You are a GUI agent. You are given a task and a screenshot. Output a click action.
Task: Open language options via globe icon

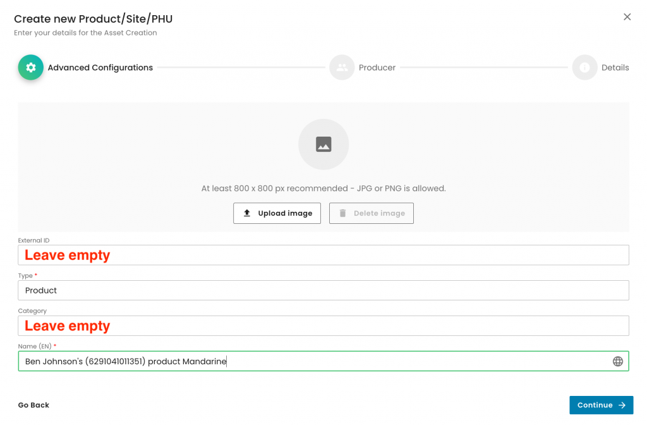click(x=617, y=361)
